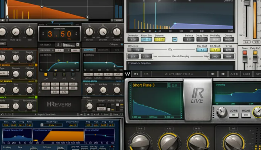Image resolution: width=261 pixels, height=150 pixels.
Task: Click undo arrow in H-Reverb toolbar
Action: [2, 114]
